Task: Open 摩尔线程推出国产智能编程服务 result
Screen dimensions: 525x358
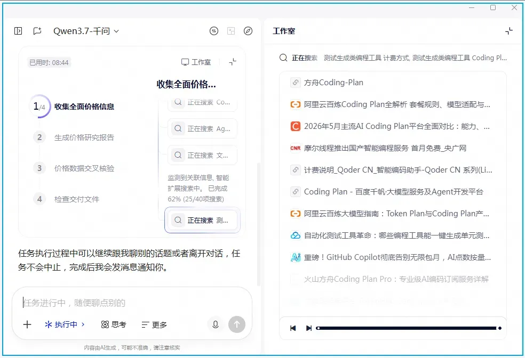Action: [393, 148]
